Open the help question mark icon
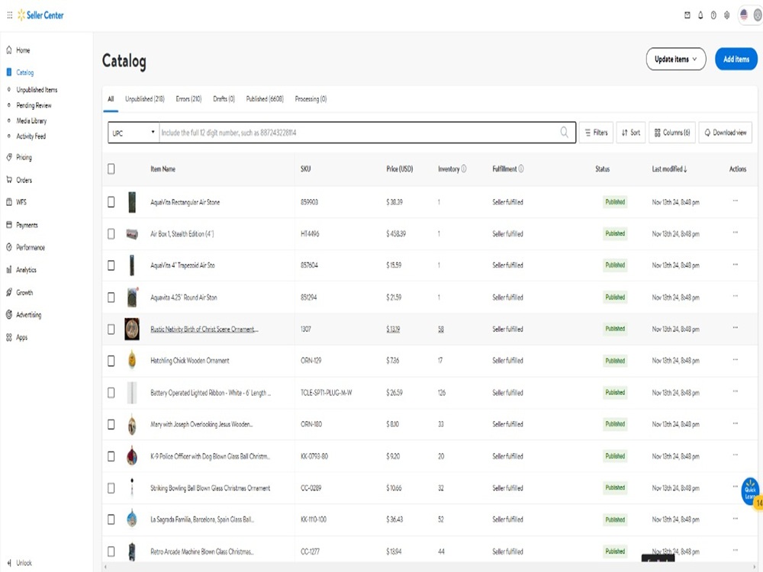This screenshot has height=572, width=763. click(713, 15)
